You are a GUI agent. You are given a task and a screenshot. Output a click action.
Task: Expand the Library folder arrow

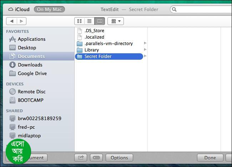pyautogui.click(x=145, y=49)
